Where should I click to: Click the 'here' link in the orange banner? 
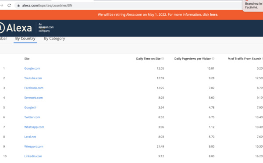[x=213, y=14]
